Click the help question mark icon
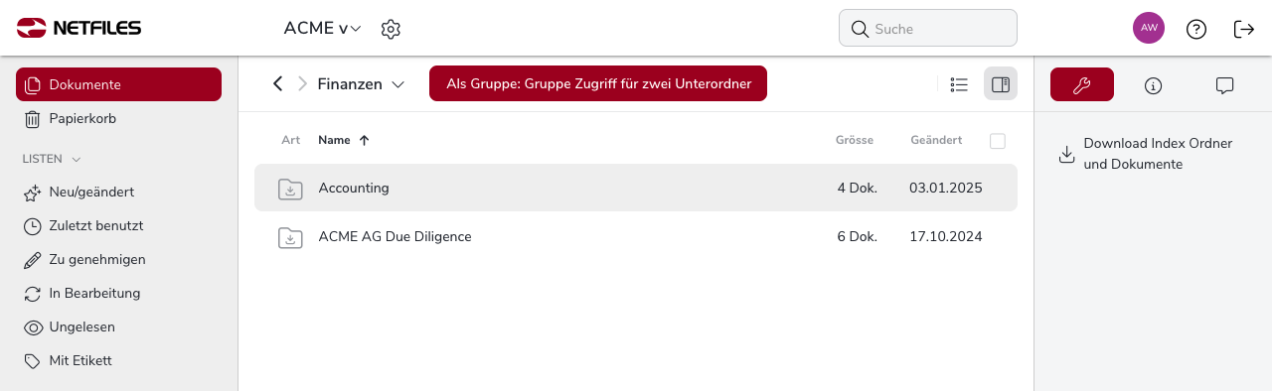Screen dimensions: 1272x391 pos(1196,29)
